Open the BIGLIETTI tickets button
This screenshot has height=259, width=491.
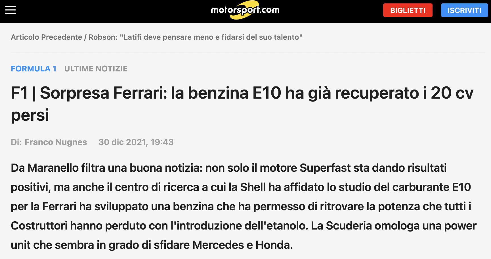coord(408,10)
